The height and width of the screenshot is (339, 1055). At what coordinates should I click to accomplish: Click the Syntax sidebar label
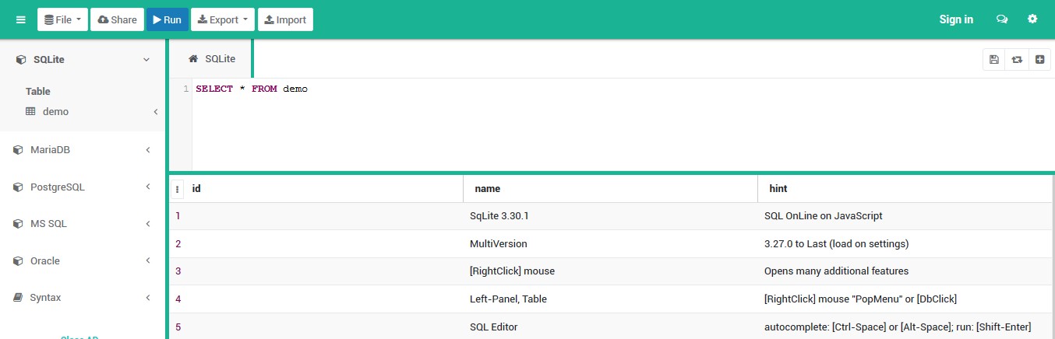click(45, 297)
